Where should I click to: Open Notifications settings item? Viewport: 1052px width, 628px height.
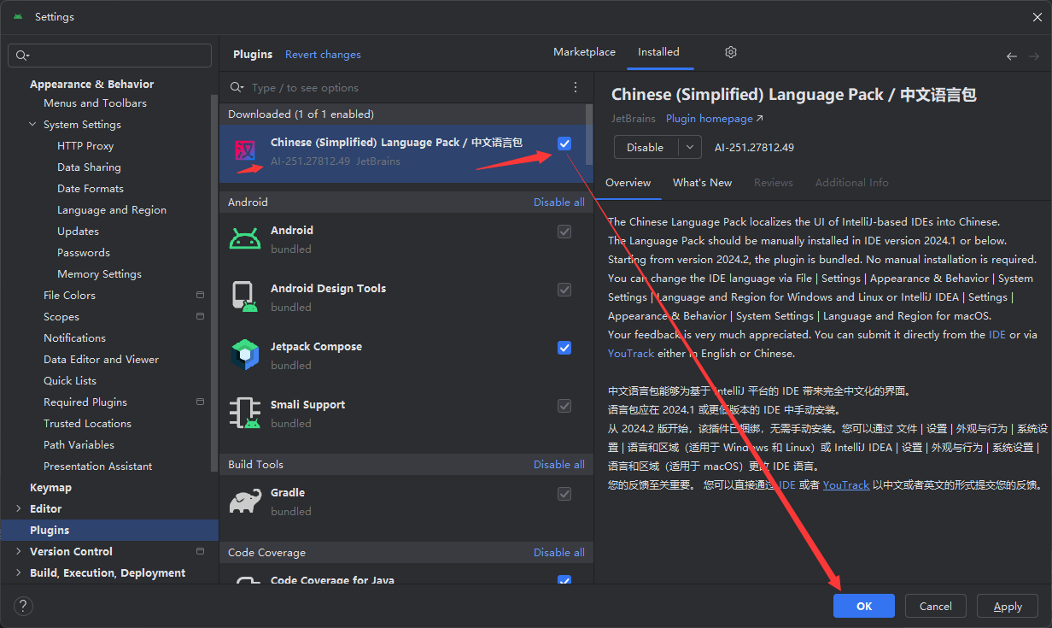pyautogui.click(x=74, y=338)
